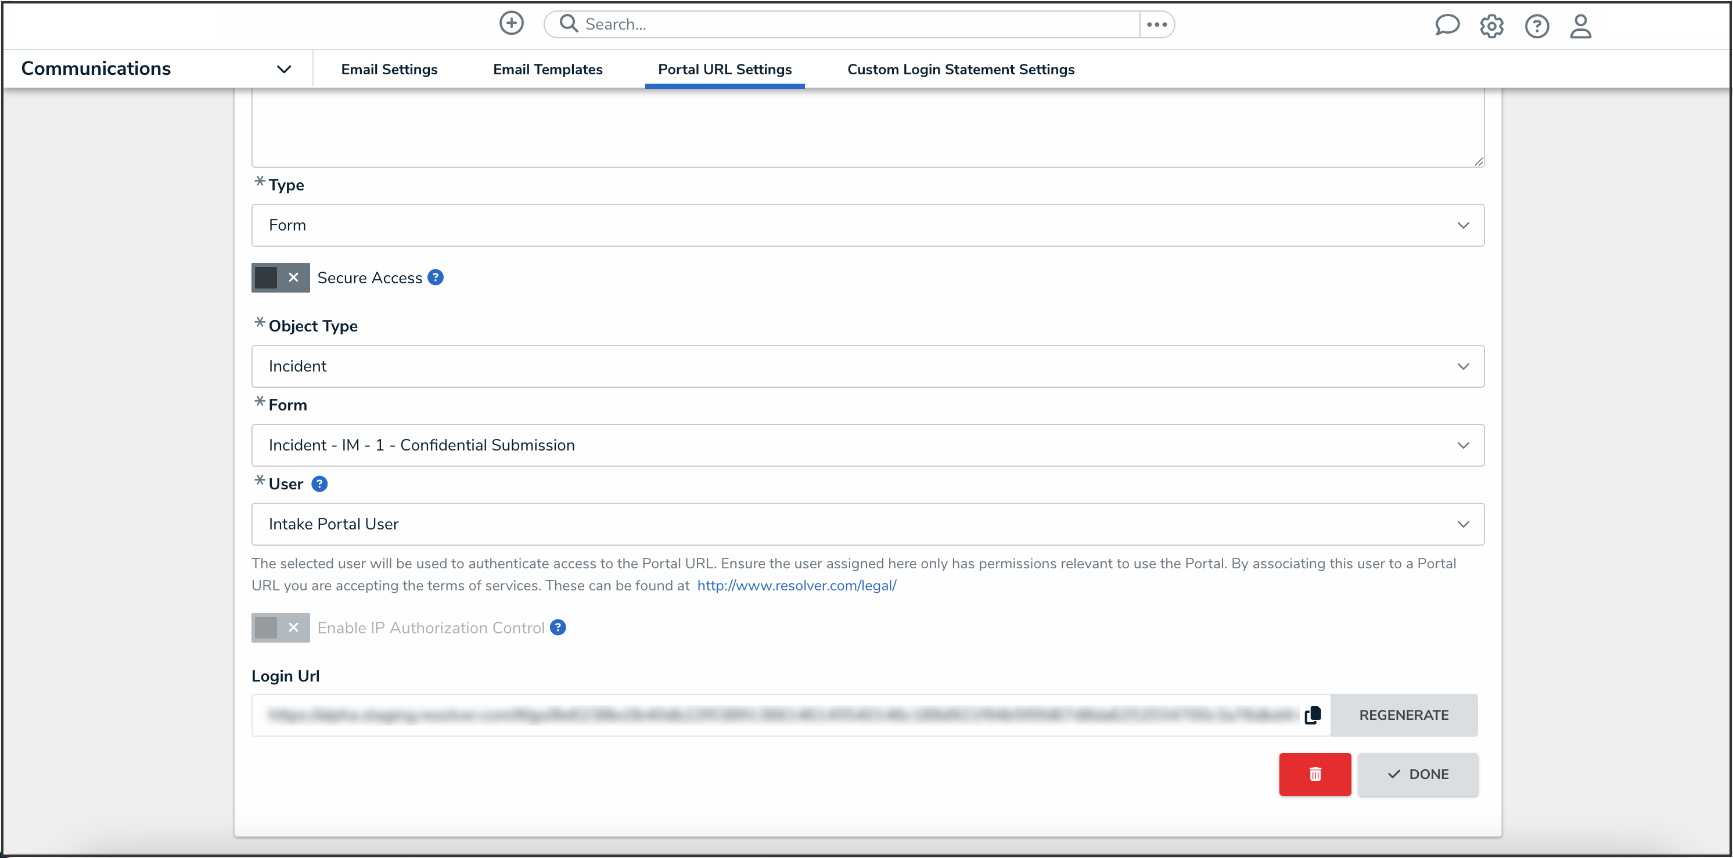Open the help question-mark icon in the header
1733x858 pixels.
click(x=1537, y=26)
